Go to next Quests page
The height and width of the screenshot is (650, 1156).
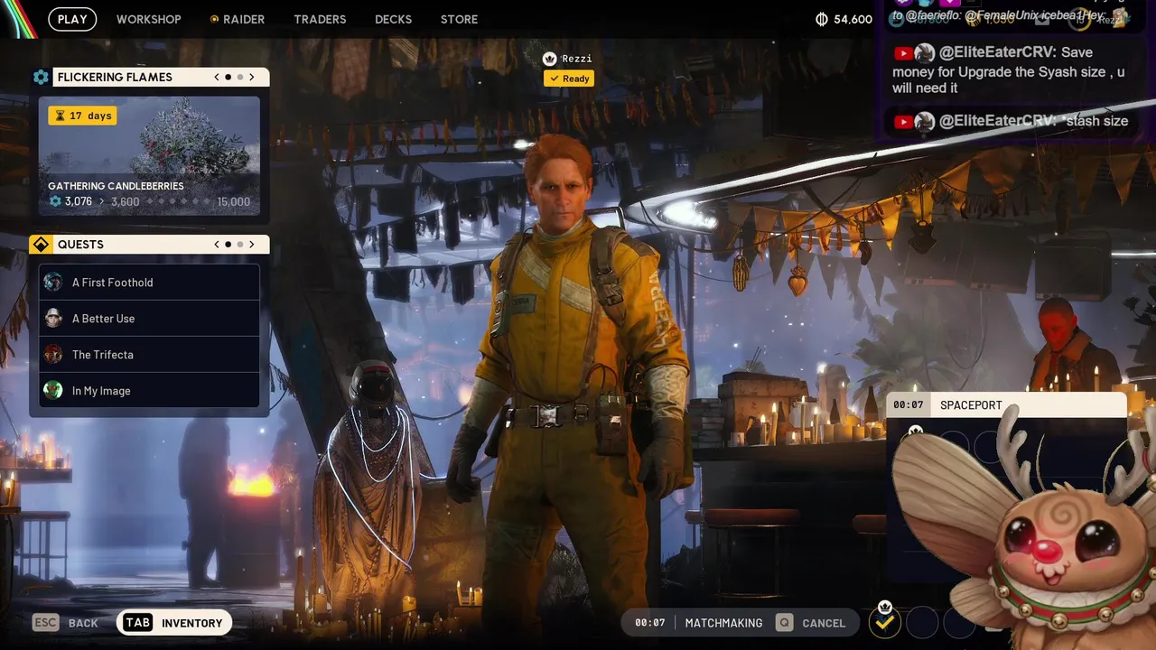[x=252, y=245]
